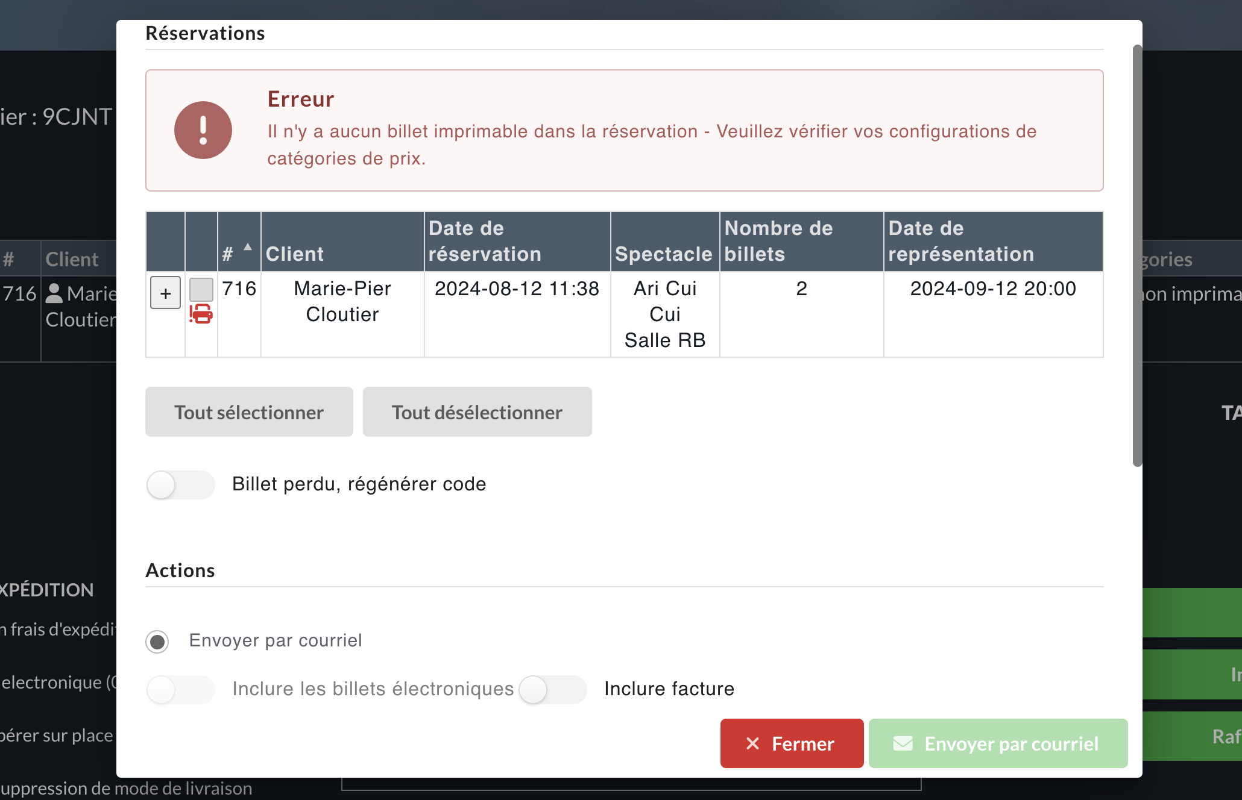Toggle Inclure les billets électroniques switch
Viewport: 1242px width, 800px height.
click(x=180, y=690)
